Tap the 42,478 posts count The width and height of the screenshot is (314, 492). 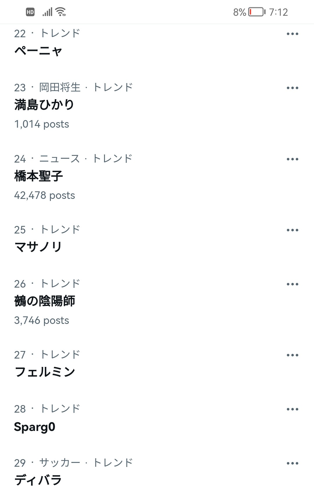pyautogui.click(x=44, y=195)
